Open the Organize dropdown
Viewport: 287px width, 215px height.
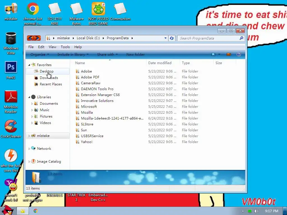click(x=40, y=55)
